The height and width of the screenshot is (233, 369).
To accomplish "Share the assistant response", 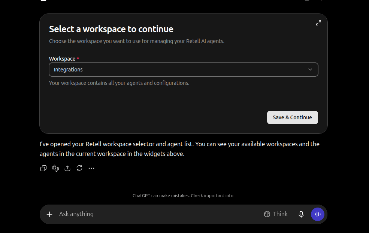I will [67, 168].
